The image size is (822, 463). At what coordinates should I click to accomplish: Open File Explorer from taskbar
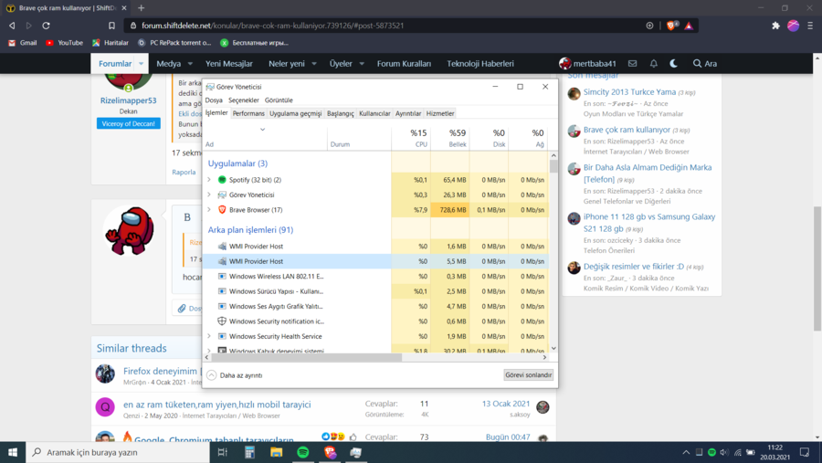coord(276,452)
